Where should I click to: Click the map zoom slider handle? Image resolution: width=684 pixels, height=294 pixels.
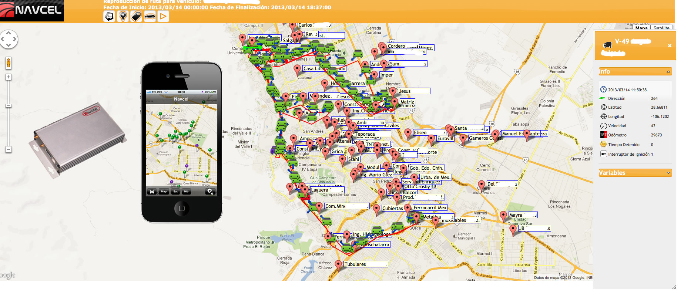pos(9,106)
